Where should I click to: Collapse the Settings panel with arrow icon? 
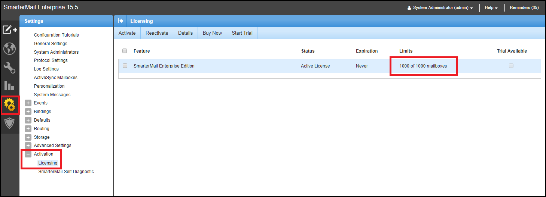tap(121, 21)
